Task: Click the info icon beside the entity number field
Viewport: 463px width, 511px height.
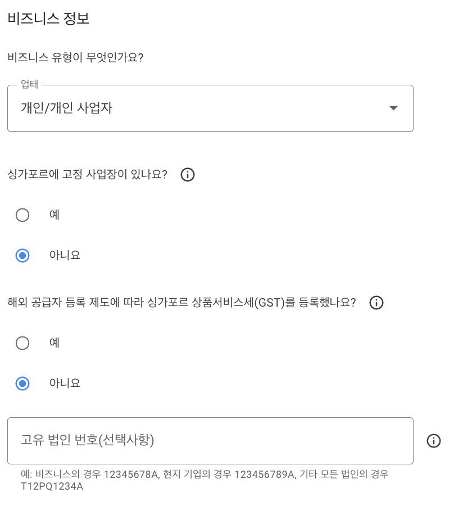Action: (433, 441)
